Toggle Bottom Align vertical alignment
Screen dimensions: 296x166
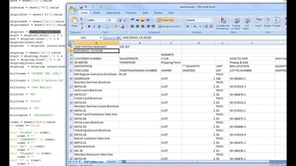[x=142, y=20]
